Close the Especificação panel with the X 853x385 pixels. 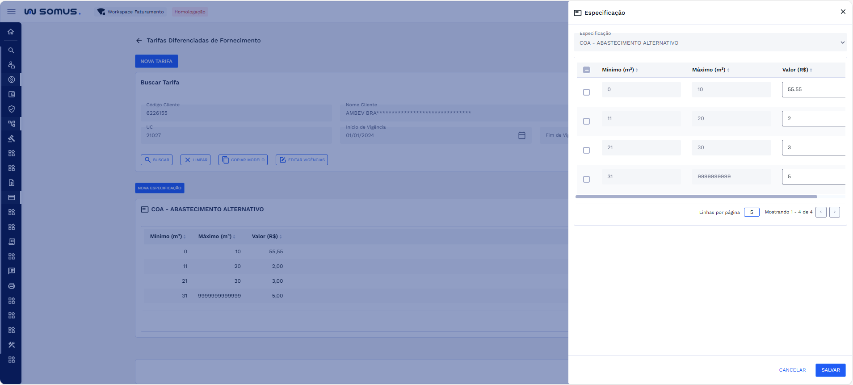(843, 12)
